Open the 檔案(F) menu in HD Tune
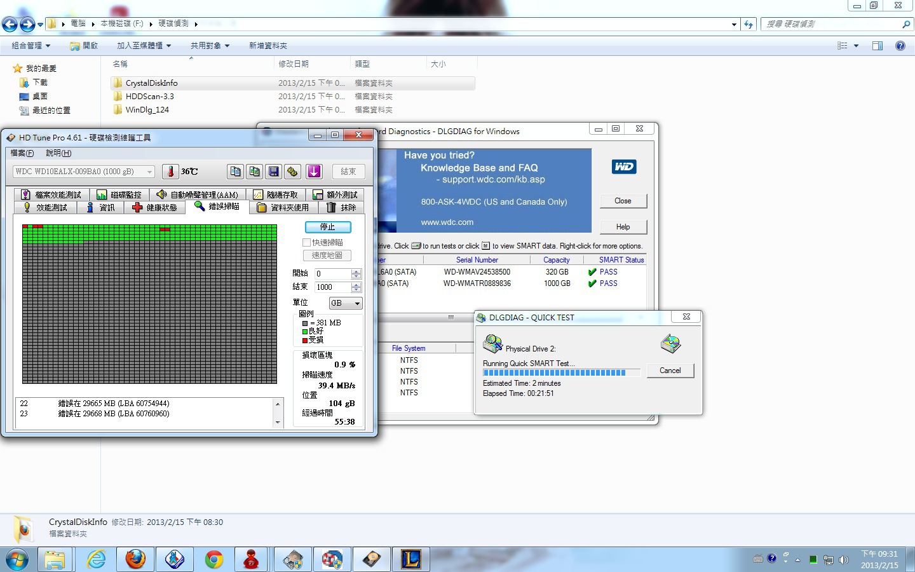 tap(22, 153)
